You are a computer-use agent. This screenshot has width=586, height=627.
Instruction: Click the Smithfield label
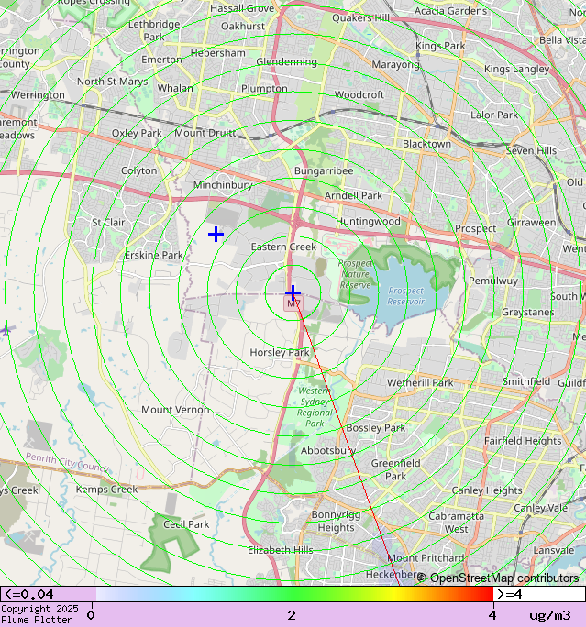point(526,381)
